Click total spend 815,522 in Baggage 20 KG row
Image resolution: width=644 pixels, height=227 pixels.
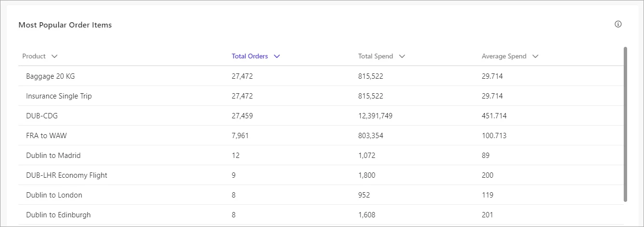tap(371, 76)
